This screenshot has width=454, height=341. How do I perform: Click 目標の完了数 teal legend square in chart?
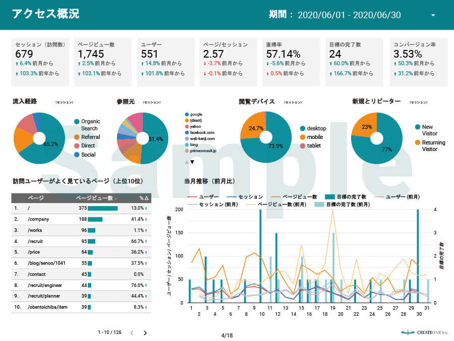click(x=330, y=197)
